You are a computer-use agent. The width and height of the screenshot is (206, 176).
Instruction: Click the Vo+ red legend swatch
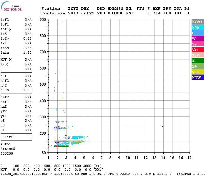click(198, 50)
